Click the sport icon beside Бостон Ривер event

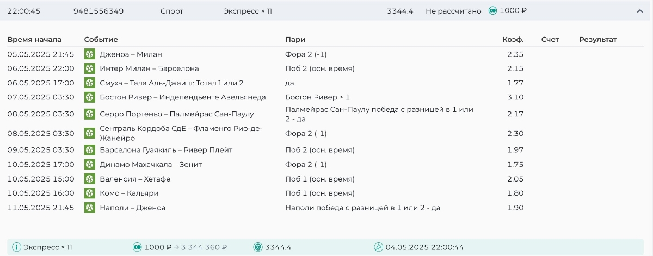pos(90,97)
